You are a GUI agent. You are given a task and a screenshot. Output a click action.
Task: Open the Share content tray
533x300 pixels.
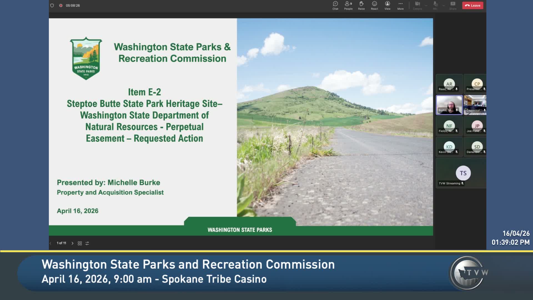(453, 5)
